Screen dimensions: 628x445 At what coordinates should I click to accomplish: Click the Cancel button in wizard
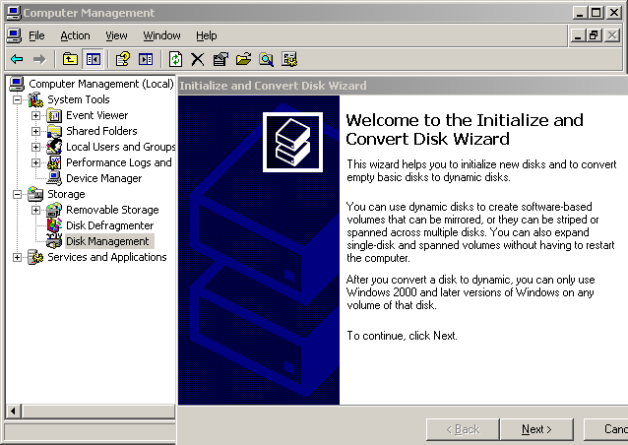click(x=606, y=429)
